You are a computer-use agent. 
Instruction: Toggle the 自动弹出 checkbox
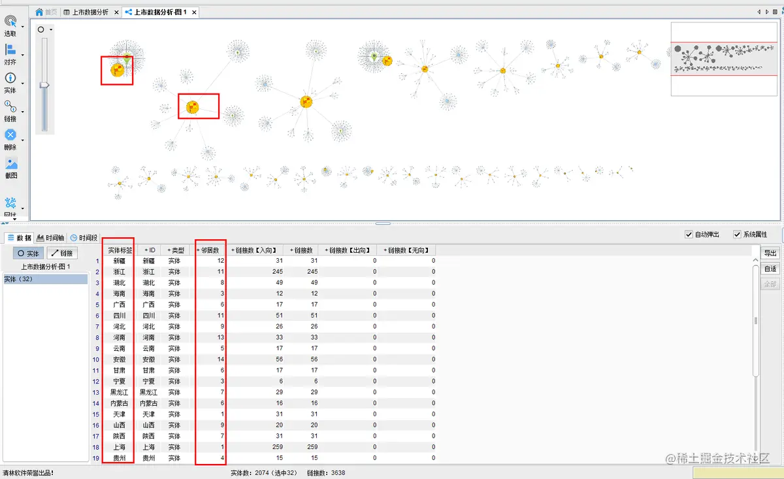click(689, 235)
